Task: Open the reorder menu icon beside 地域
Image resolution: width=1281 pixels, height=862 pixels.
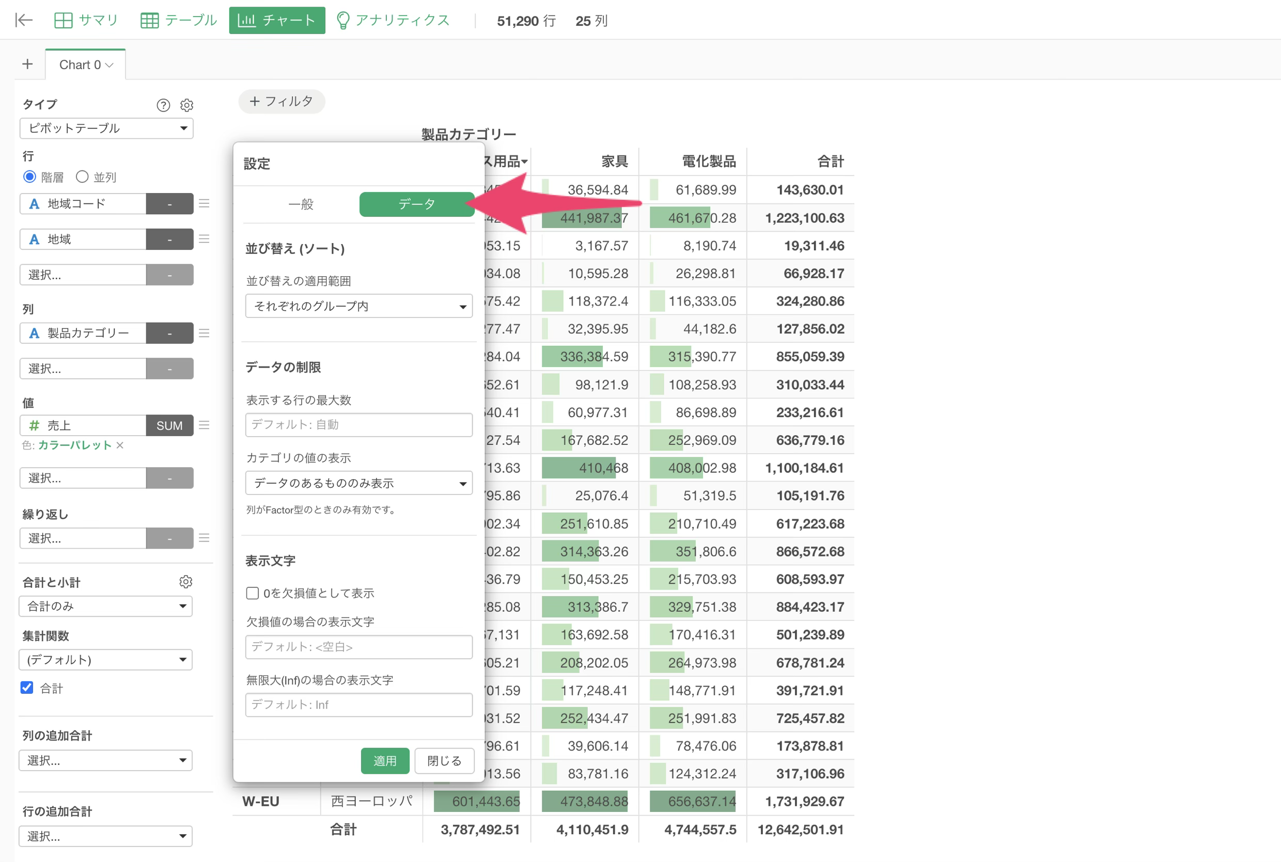Action: click(x=204, y=239)
